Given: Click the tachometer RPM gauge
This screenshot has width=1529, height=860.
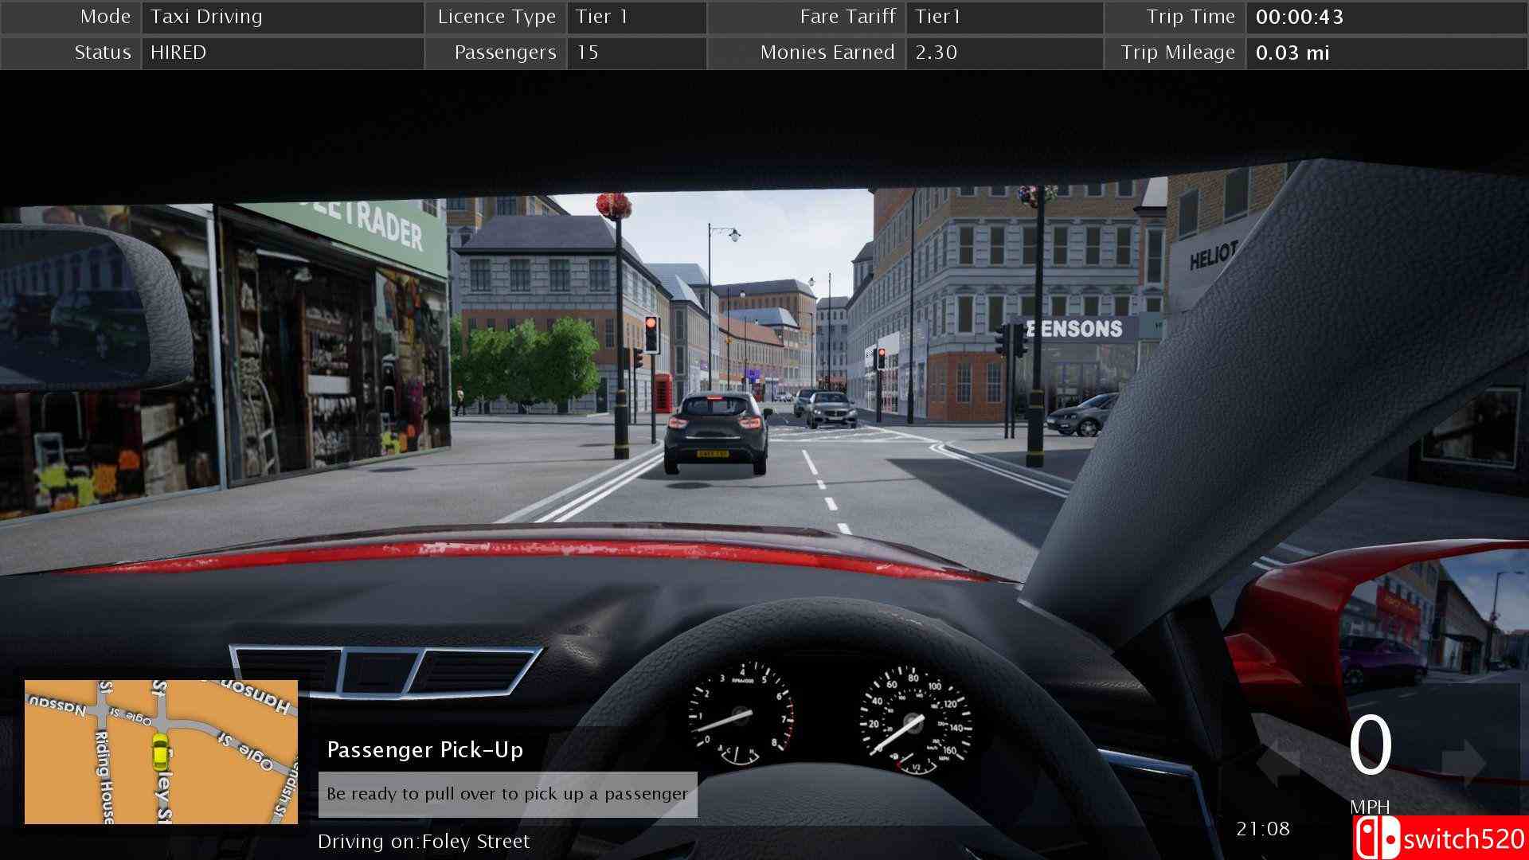Looking at the screenshot, I should click(x=740, y=713).
